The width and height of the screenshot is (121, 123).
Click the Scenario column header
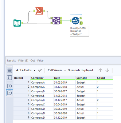pos(86,78)
